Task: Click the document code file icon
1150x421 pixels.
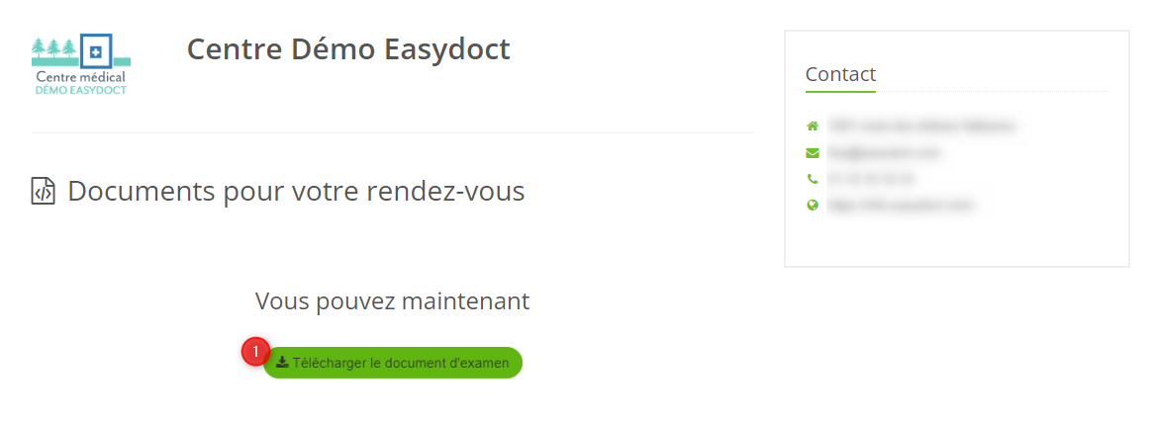Action: (x=43, y=191)
